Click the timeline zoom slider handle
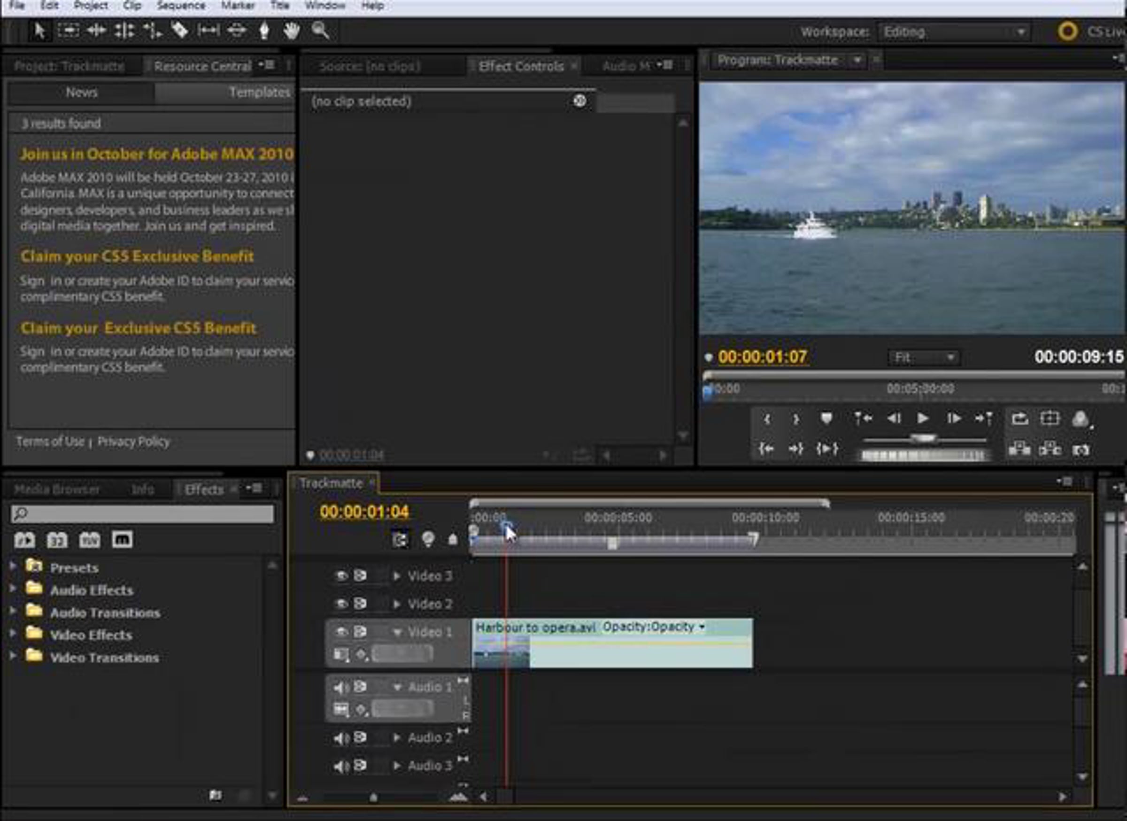The height and width of the screenshot is (821, 1127). tap(373, 798)
